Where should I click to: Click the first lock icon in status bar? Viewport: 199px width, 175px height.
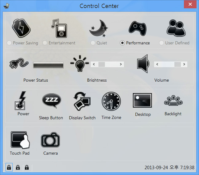pos(9,167)
